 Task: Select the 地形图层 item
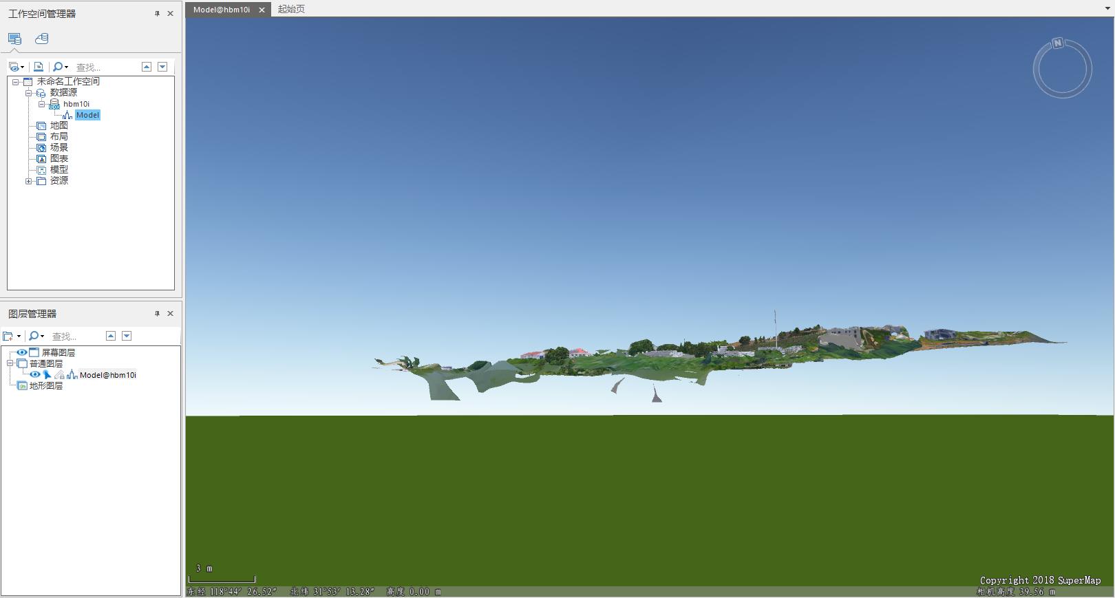(46, 386)
